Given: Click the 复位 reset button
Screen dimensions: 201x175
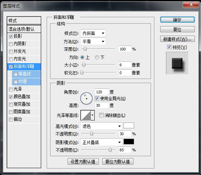Looking at the screenshot, I should point(177,30).
